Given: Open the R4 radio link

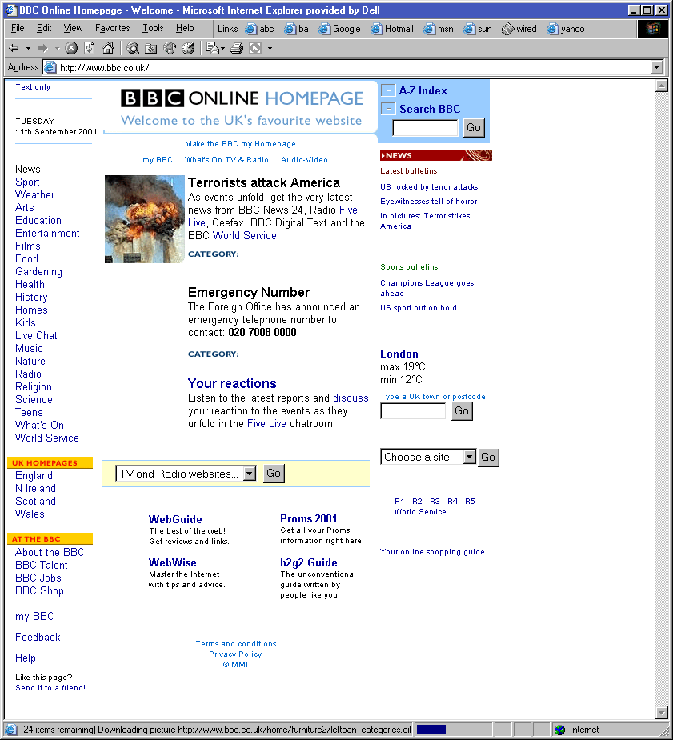Looking at the screenshot, I should [453, 501].
